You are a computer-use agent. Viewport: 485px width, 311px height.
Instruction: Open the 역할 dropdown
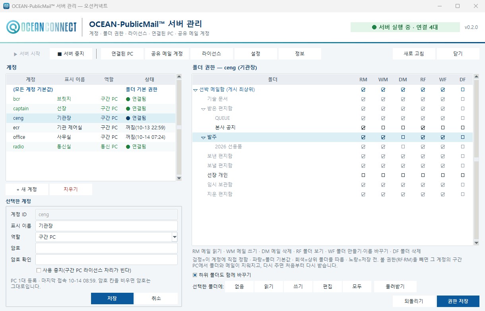(x=174, y=237)
